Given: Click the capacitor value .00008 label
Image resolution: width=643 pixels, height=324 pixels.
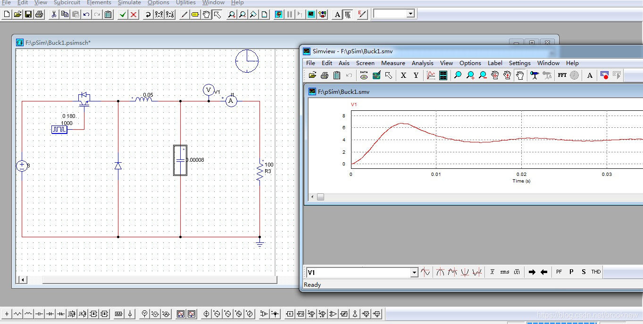Looking at the screenshot, I should [195, 160].
